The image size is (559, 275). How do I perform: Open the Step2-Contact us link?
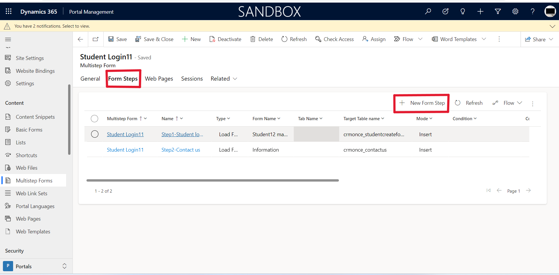coord(181,150)
